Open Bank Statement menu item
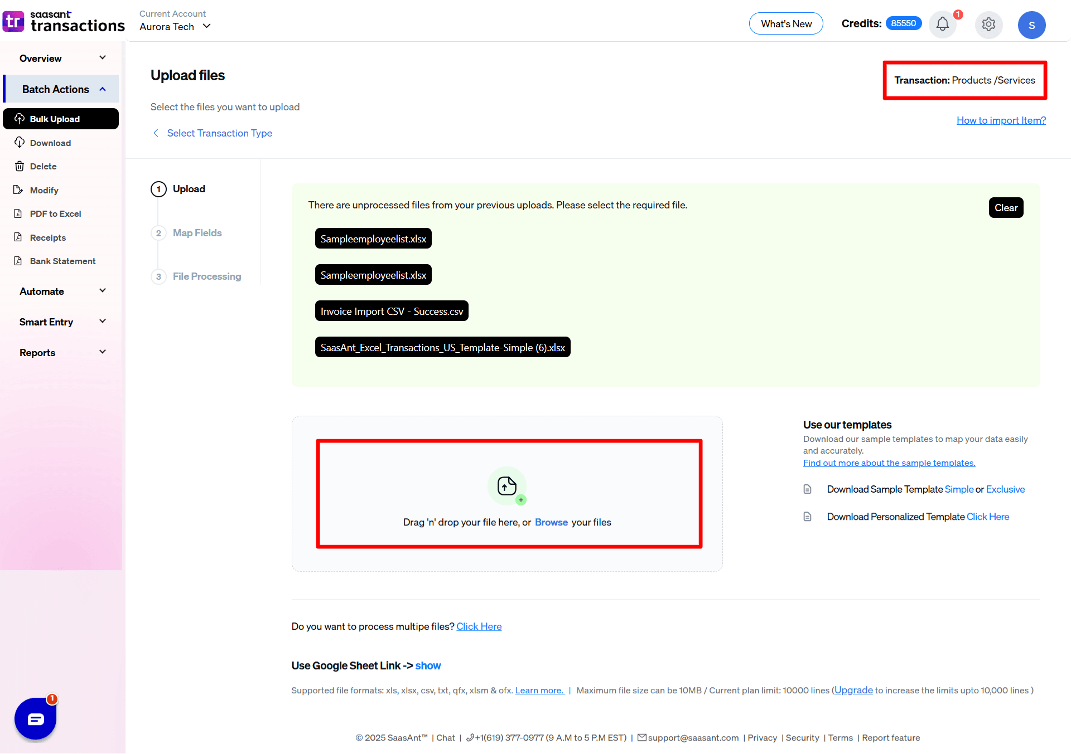This screenshot has height=754, width=1071. (62, 261)
